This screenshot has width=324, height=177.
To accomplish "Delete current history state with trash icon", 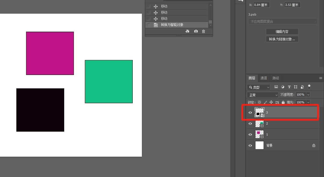I will [203, 31].
